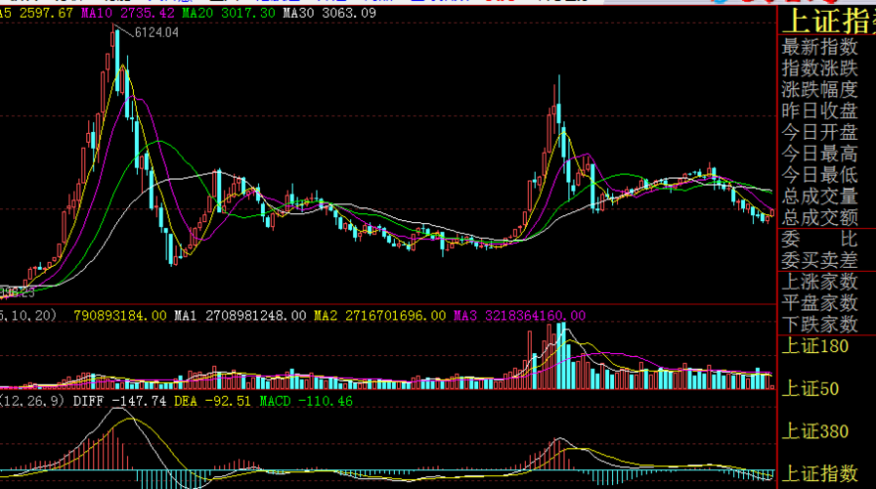876x489 pixels.
Task: Click the volume value 790893184.00
Action: [x=120, y=316]
